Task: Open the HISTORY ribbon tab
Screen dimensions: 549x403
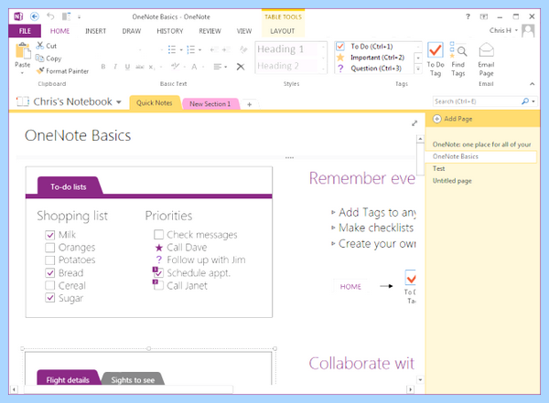Action: point(170,31)
